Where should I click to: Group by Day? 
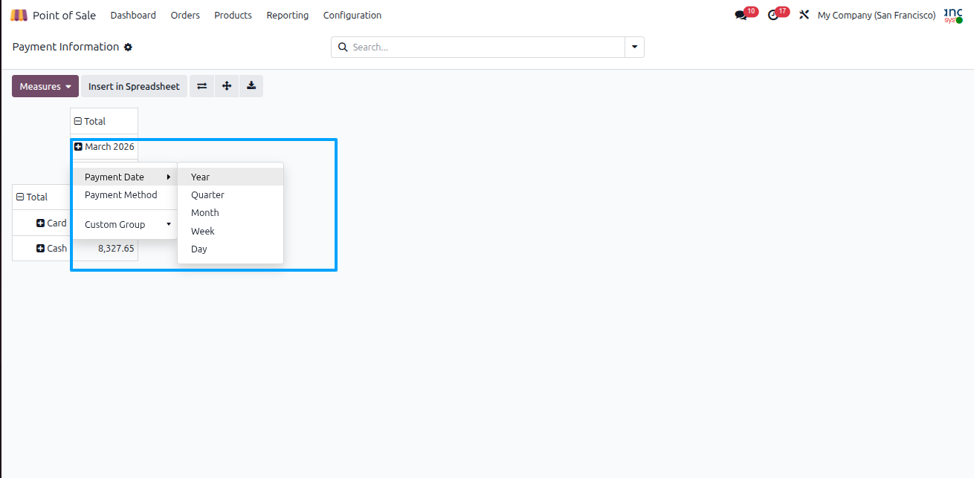[230, 249]
